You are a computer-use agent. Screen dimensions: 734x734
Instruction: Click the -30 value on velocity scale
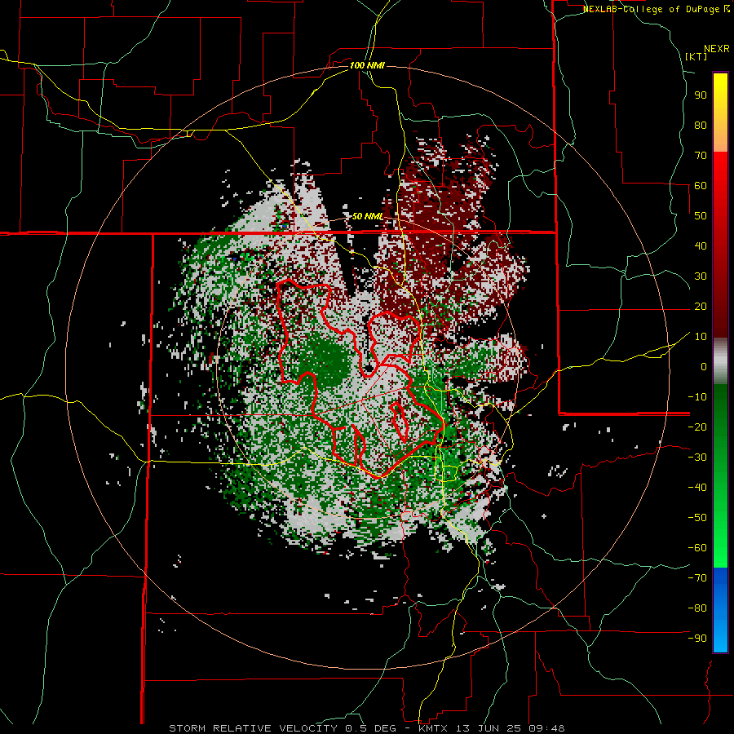coord(697,458)
